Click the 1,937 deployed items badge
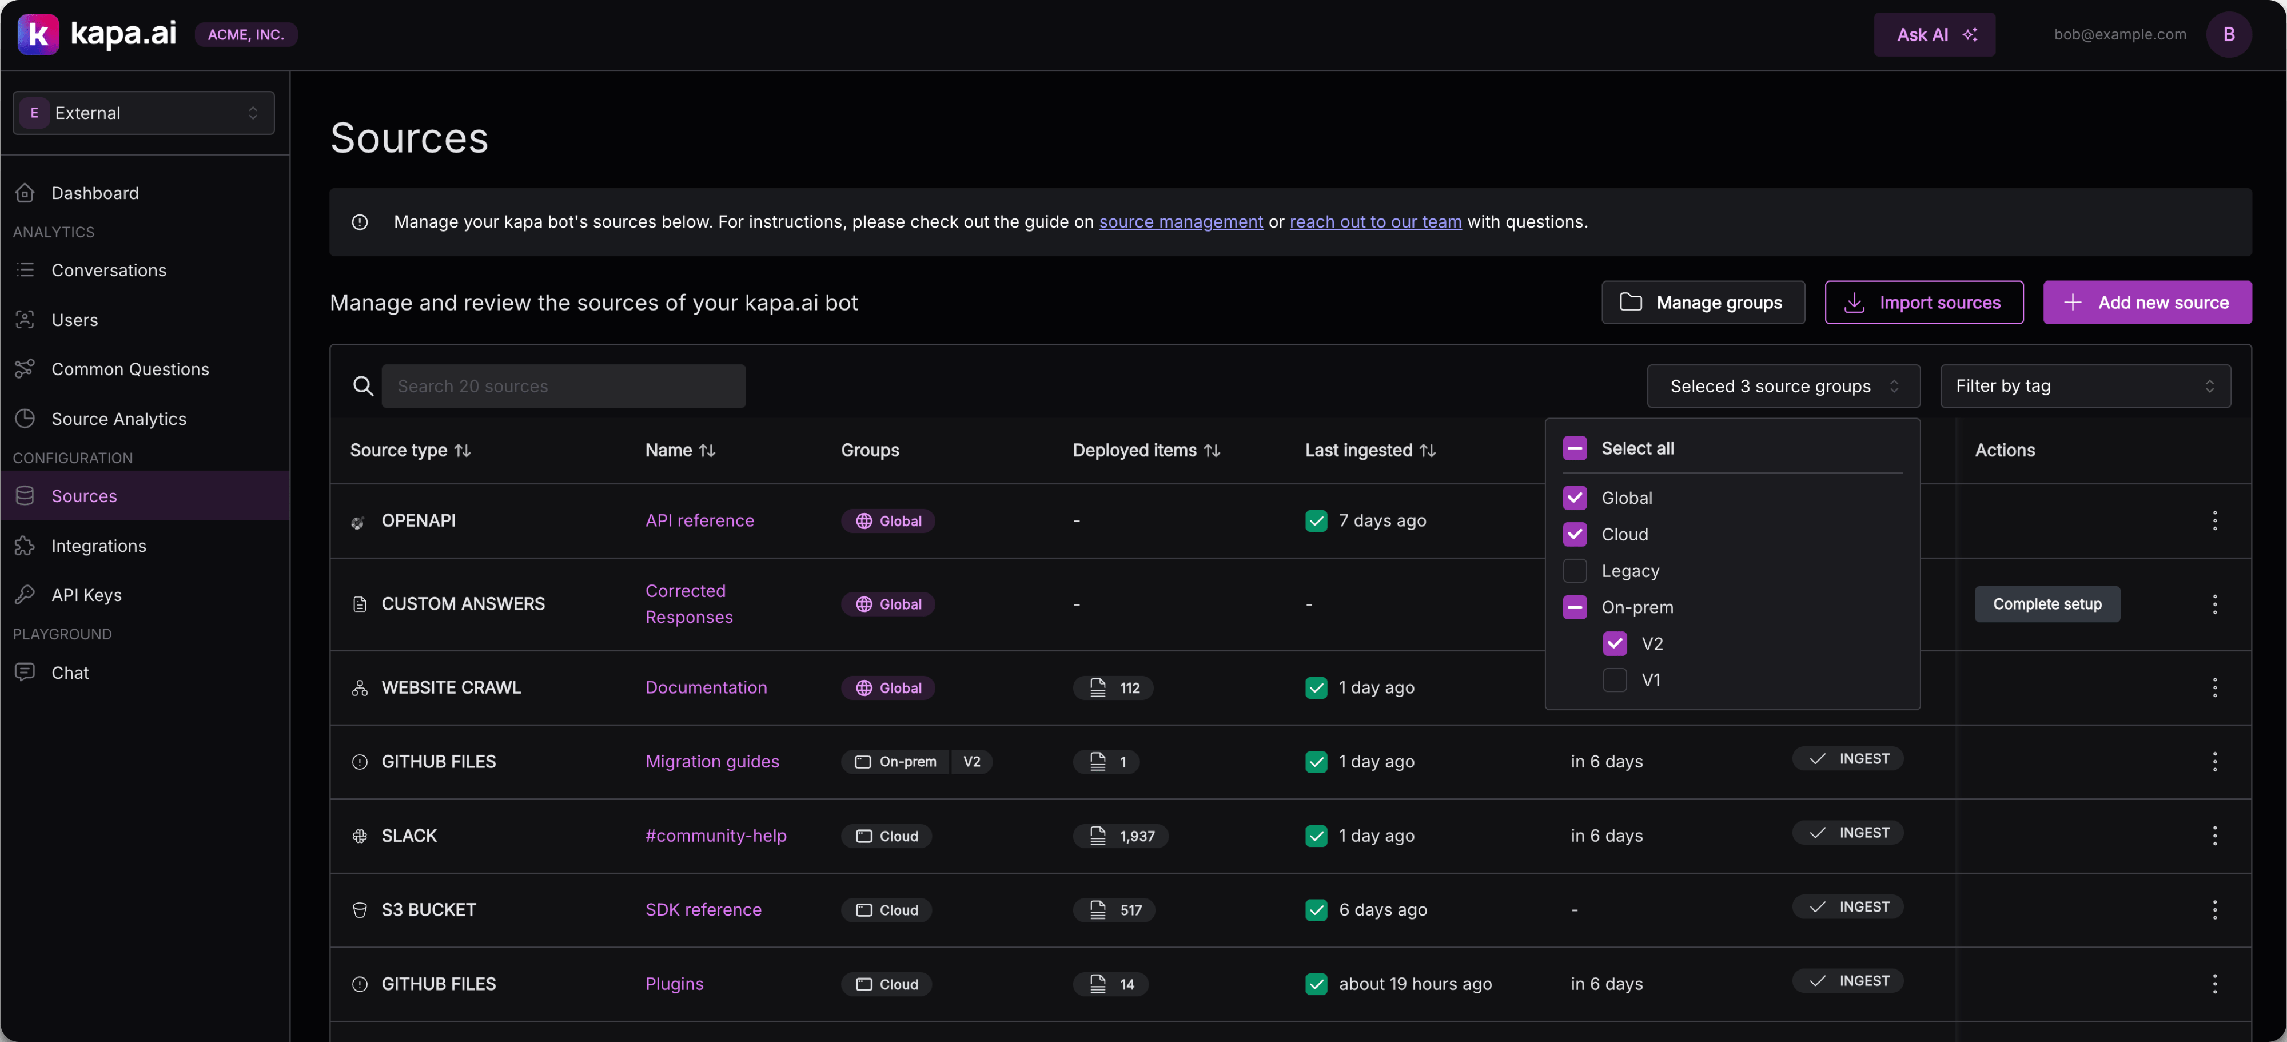Viewport: 2287px width, 1042px height. click(x=1119, y=836)
